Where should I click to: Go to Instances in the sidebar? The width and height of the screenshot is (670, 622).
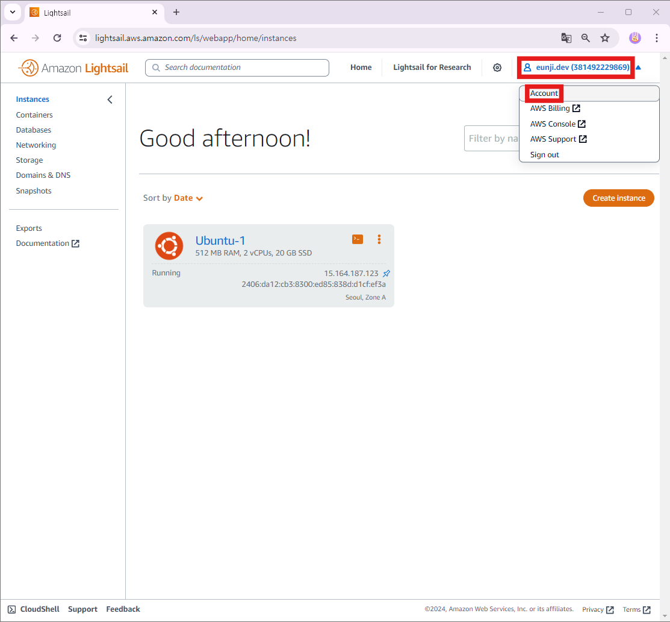tap(33, 99)
